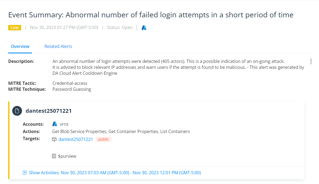Screen dimensions: 319x184
Task: Click the Azure icon next to vrns
Action: (55, 124)
